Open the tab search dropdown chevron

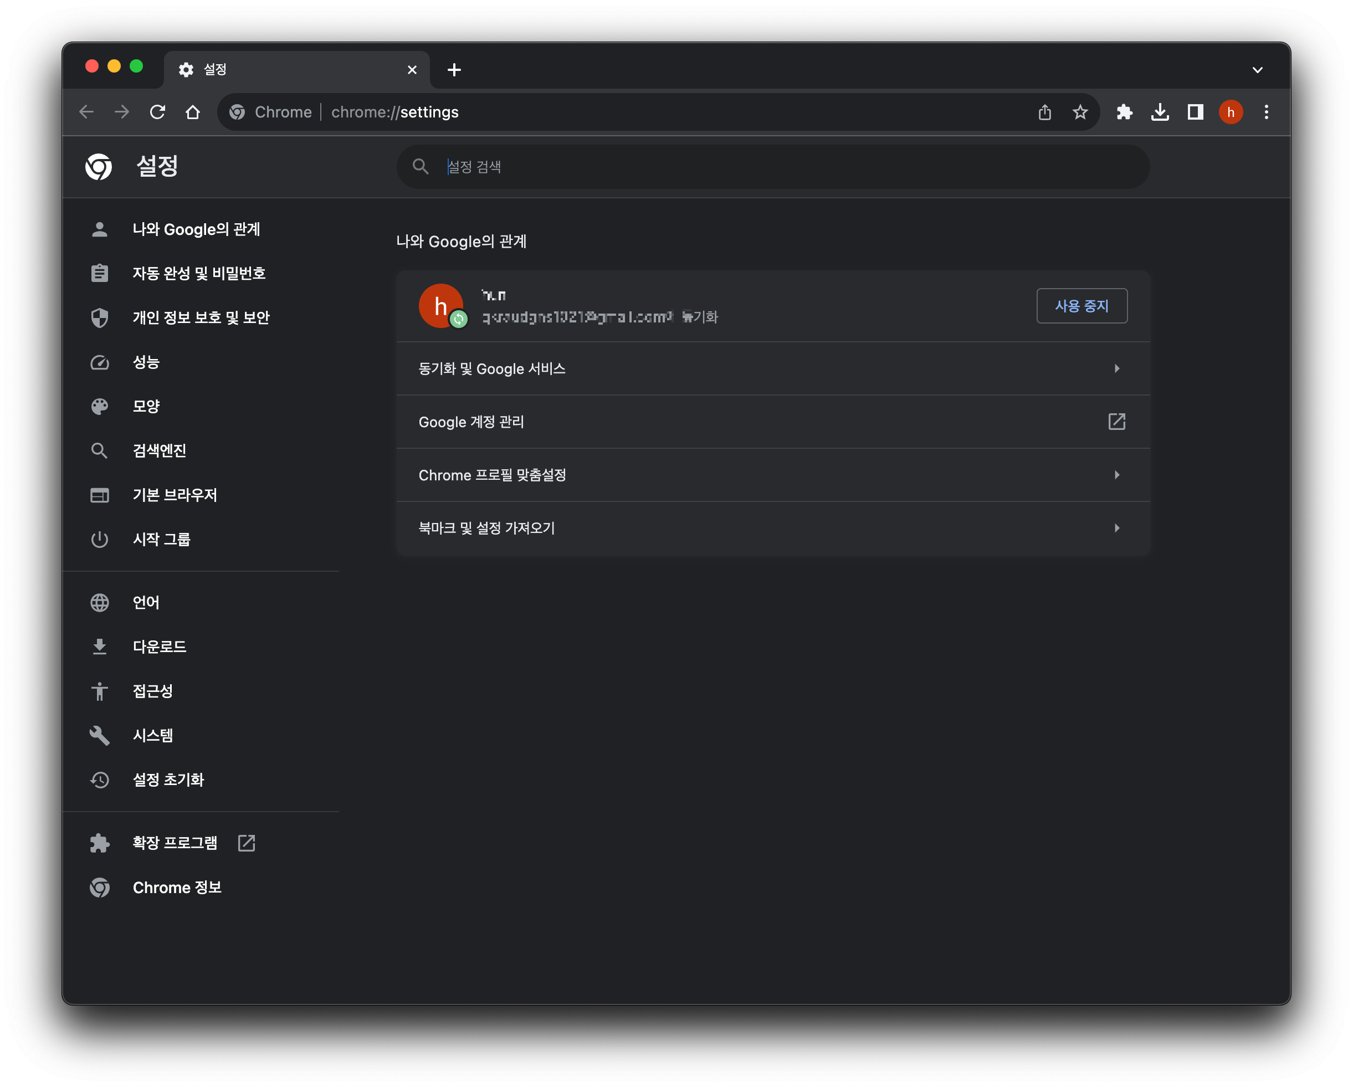[1257, 70]
